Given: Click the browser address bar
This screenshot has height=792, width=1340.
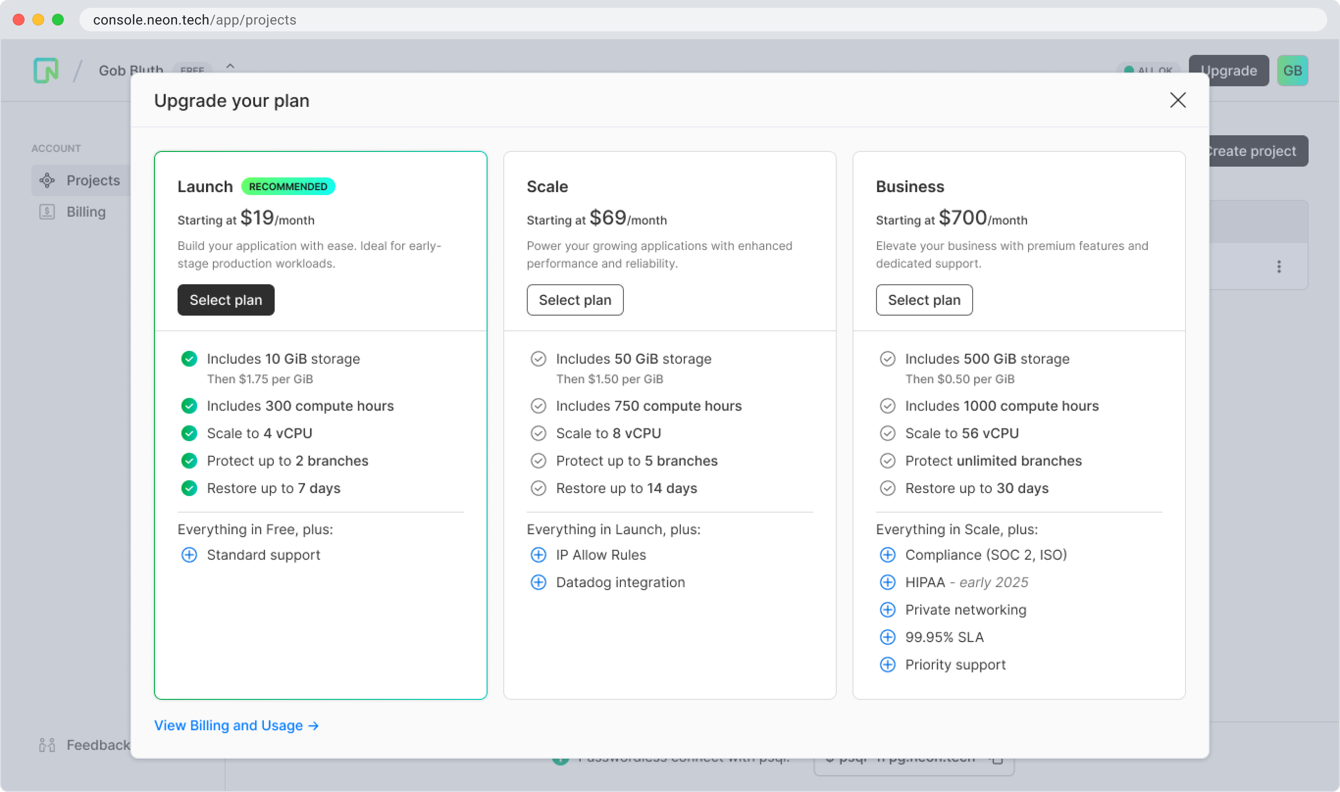Looking at the screenshot, I should tap(695, 20).
